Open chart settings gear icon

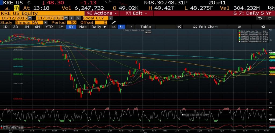pyautogui.click(x=263, y=27)
